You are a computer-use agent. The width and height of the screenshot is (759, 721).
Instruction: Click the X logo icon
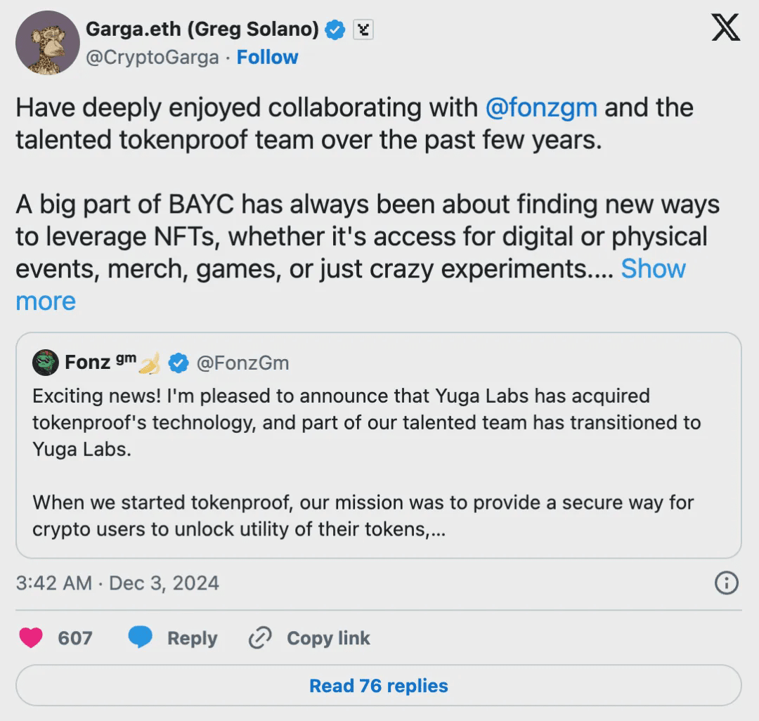pyautogui.click(x=725, y=30)
